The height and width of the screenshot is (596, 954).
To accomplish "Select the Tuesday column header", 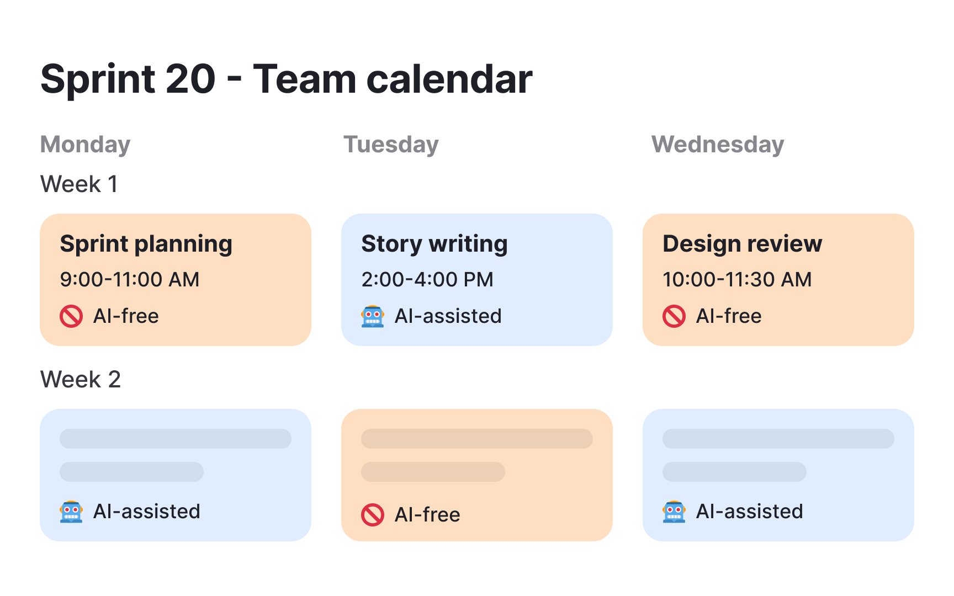I will pos(391,145).
